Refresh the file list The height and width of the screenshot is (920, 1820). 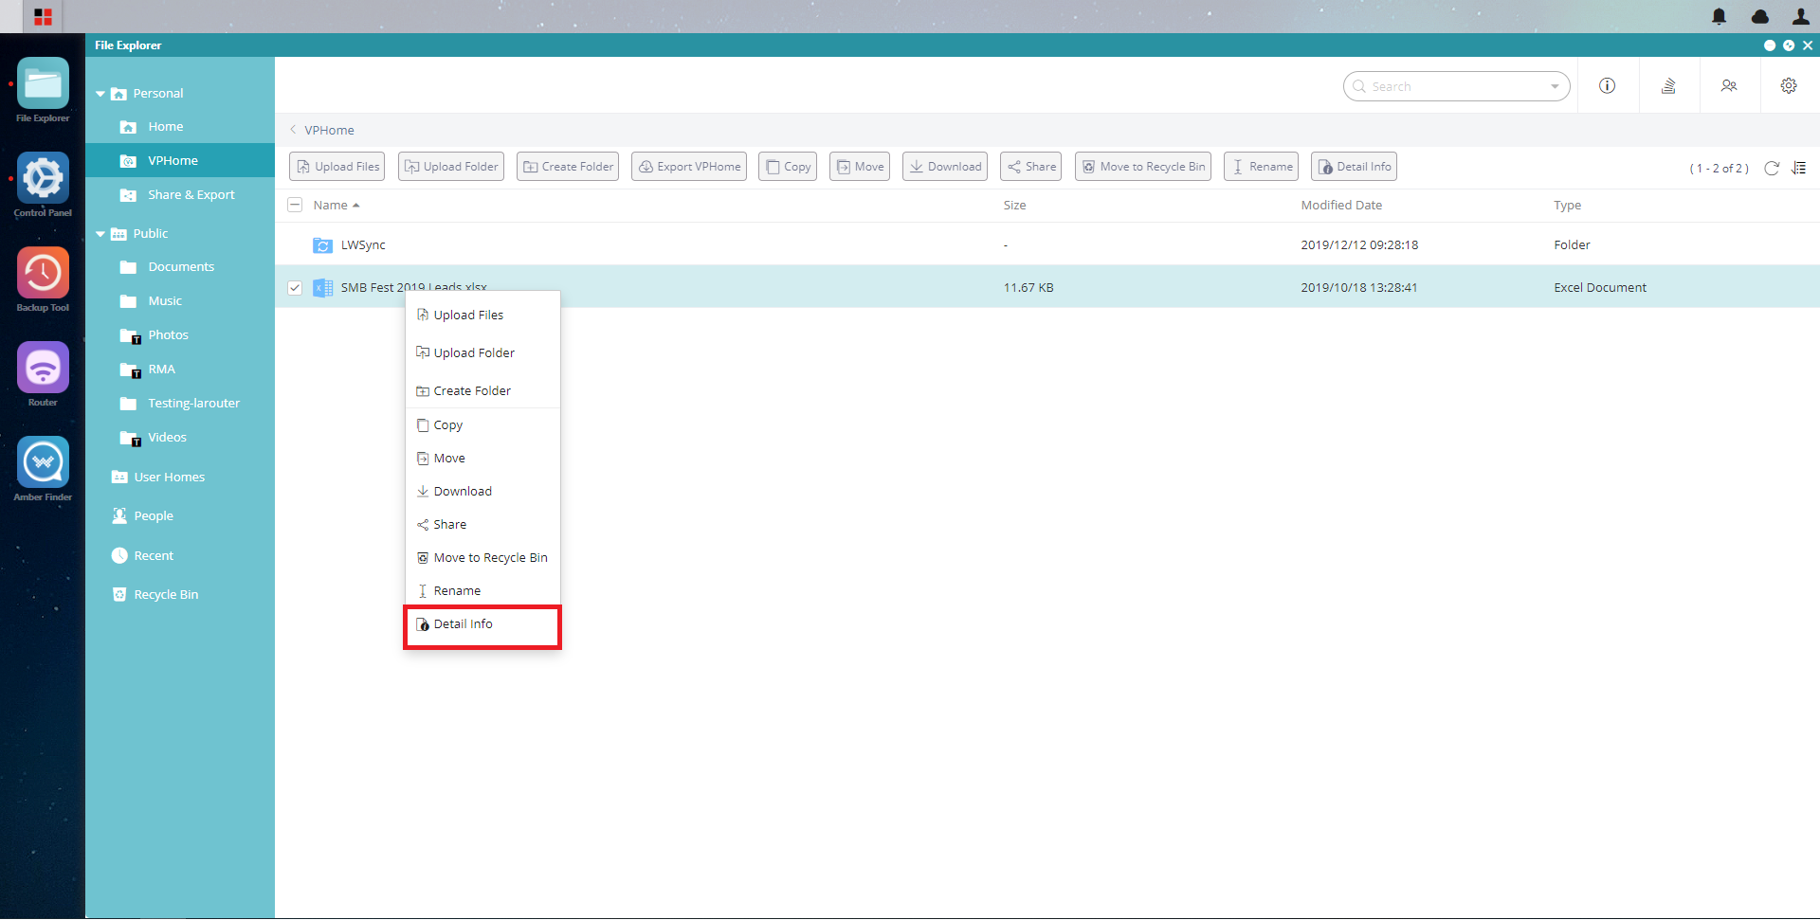(x=1772, y=168)
